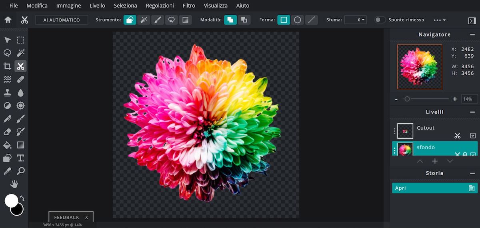Activate the scissors cutout tool in toolbox
Viewport: 480px width, 228px height.
click(20, 66)
